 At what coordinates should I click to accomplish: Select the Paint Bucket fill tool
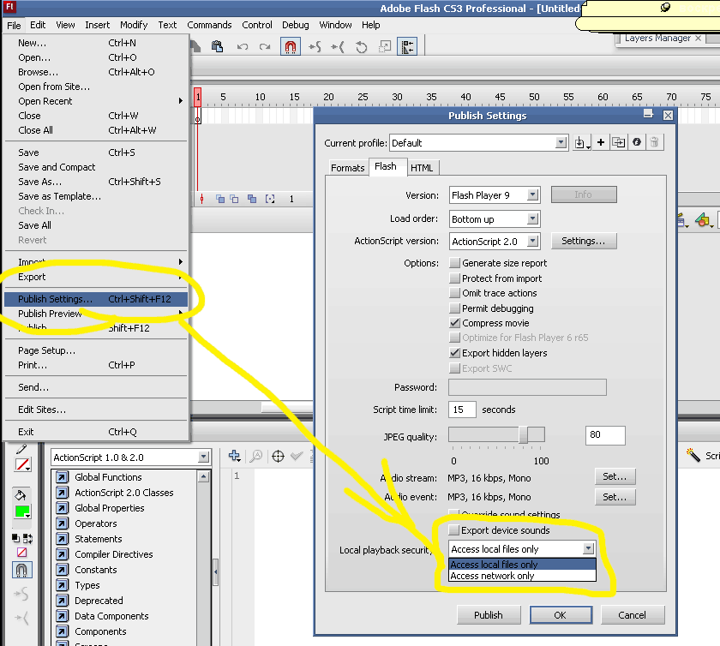tap(21, 495)
